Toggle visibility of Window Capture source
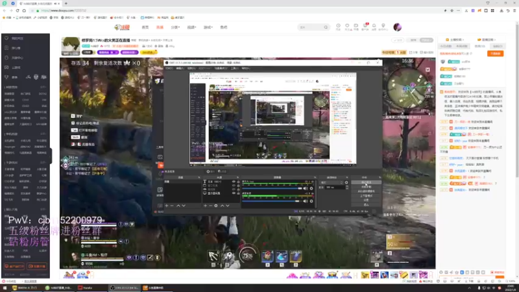Viewport: 519px width, 292px height. [x=234, y=186]
